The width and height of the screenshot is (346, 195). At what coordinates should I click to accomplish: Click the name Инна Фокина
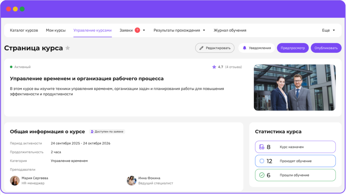click(x=149, y=178)
